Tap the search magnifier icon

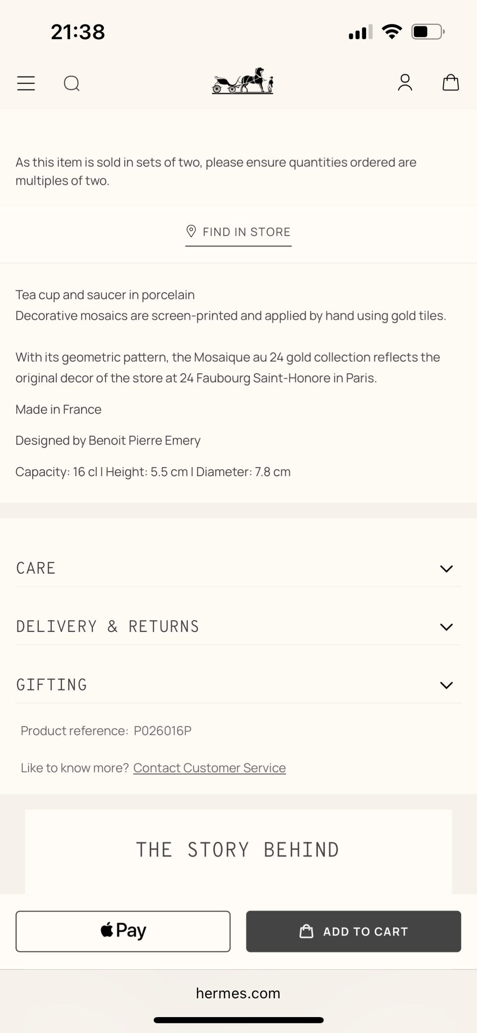[72, 83]
